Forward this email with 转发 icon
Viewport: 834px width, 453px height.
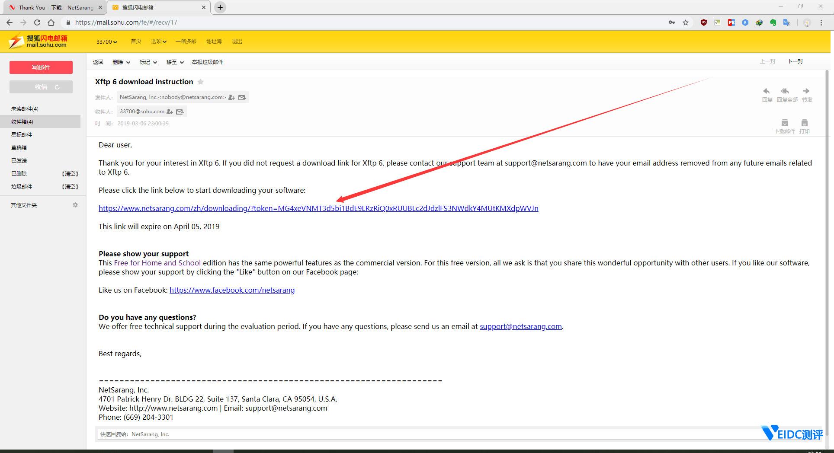(x=806, y=92)
